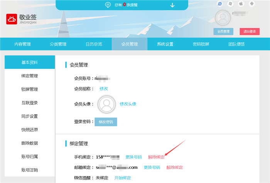Image resolution: width=270 pixels, height=183 pixels.
Task: Select 删除数据 in the sidebar
Action: [30, 143]
